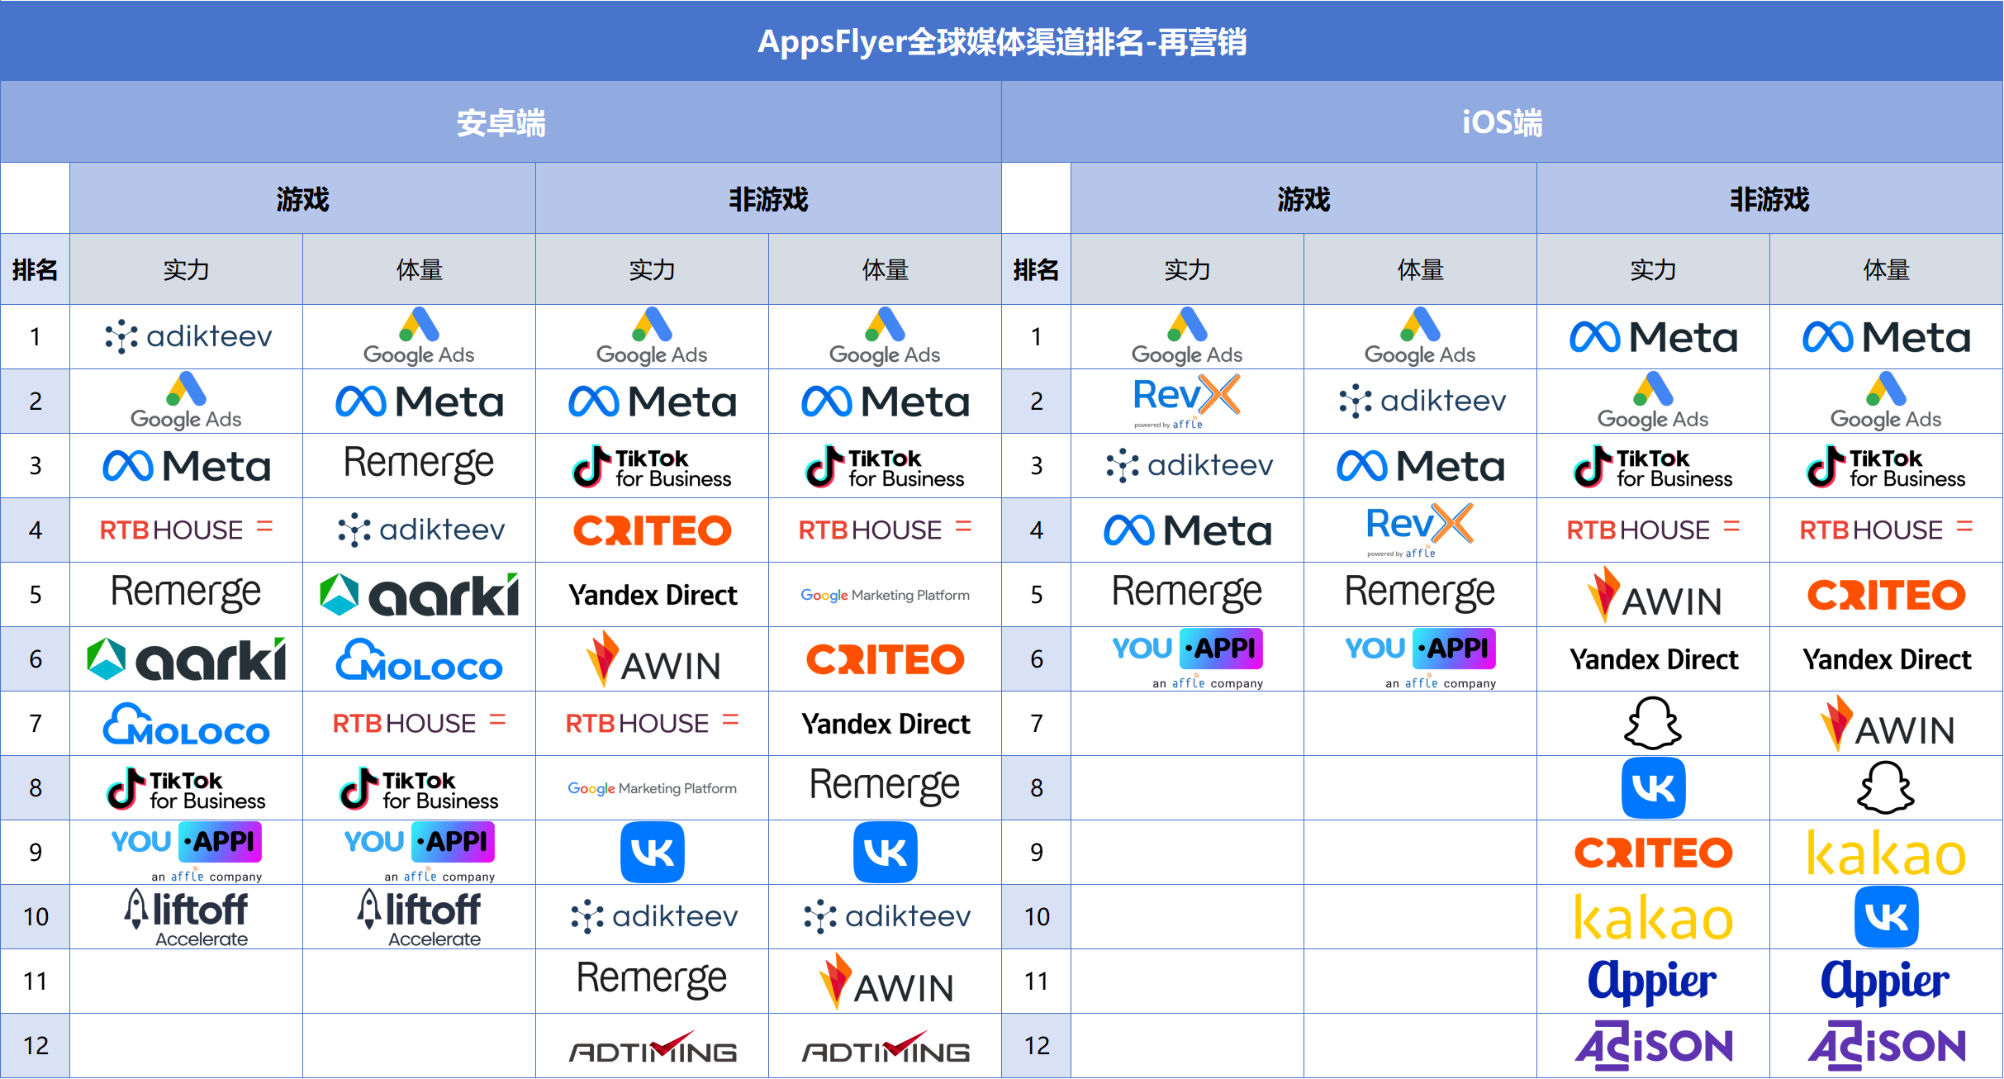Screen dimensions: 2004x1079
Task: Click the AppsFlyer全球媒体渠道排名 title bar
Action: (x=1001, y=41)
